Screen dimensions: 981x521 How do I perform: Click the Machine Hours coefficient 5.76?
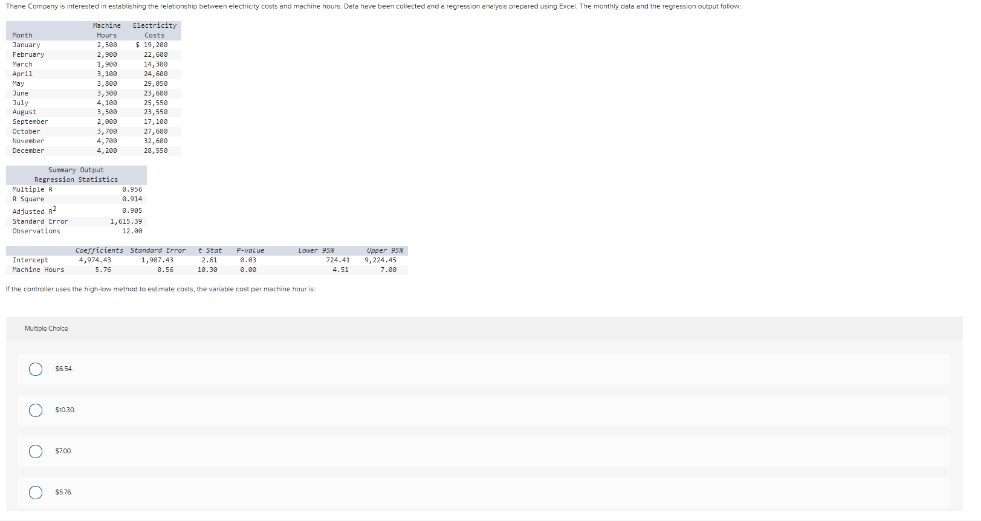103,270
